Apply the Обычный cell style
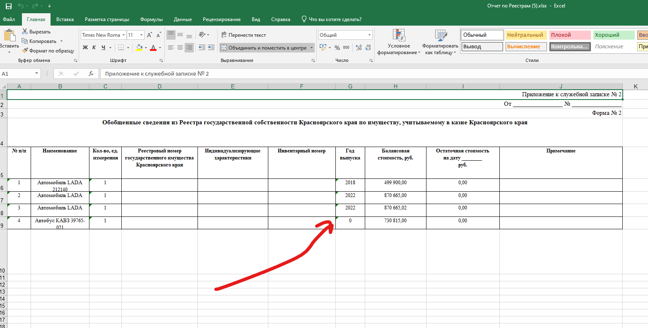 coord(482,35)
